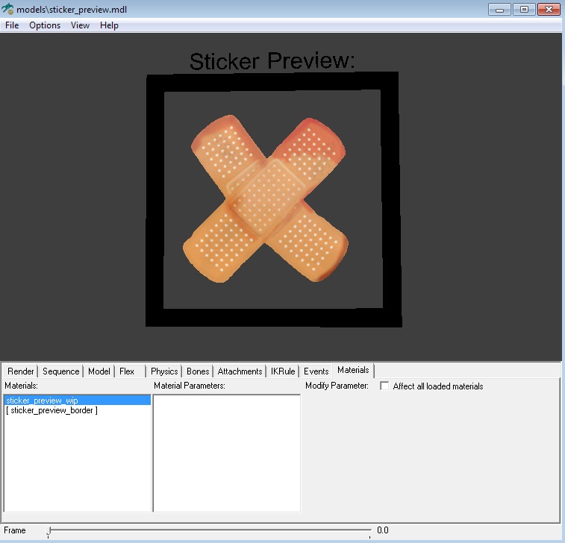The image size is (565, 543).
Task: Select sticker_preview_wip in the Materials list
Action: coord(78,400)
